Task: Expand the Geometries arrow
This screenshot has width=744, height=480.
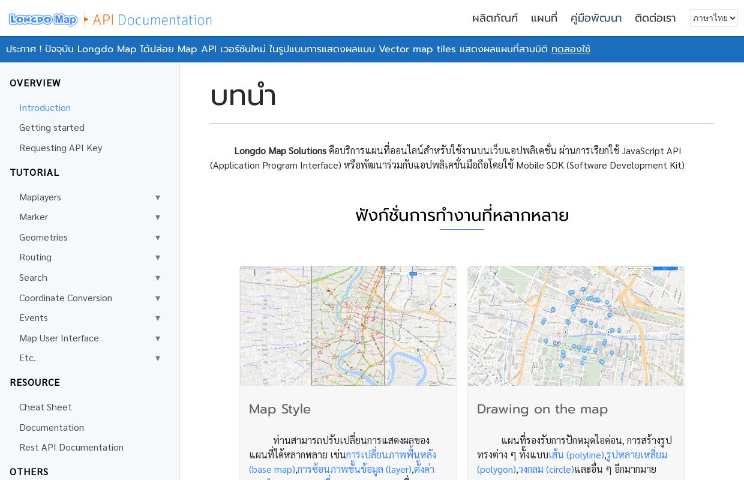Action: 158,238
